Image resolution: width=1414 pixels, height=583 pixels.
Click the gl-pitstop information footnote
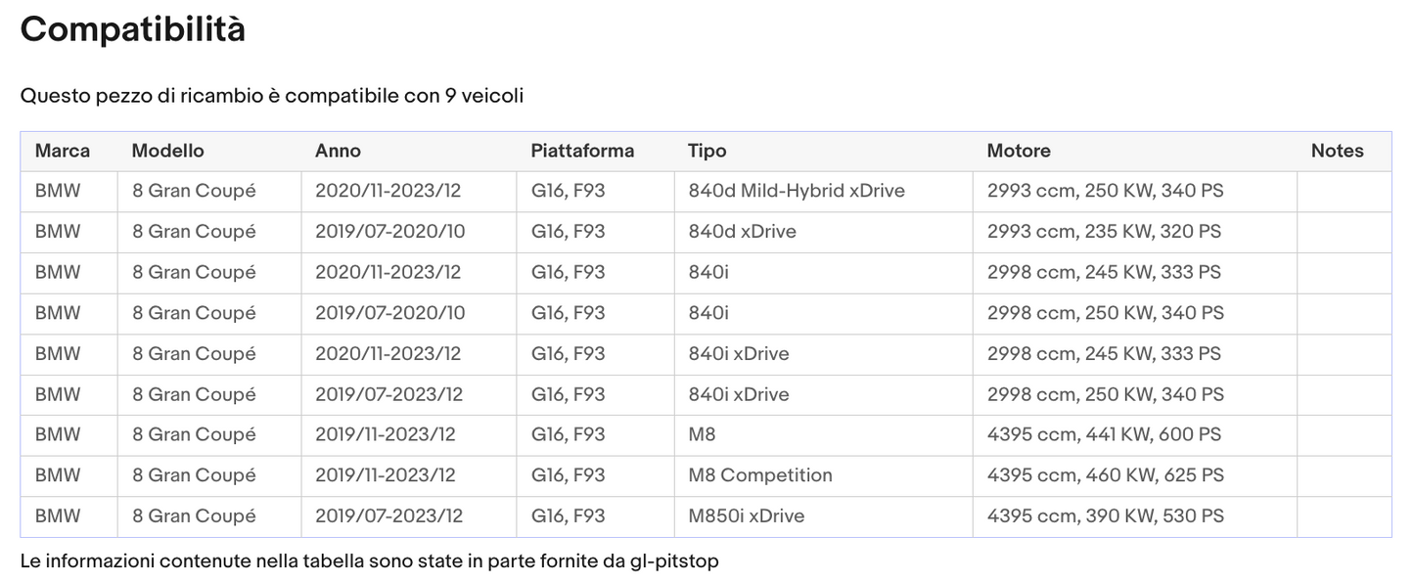pos(370,561)
